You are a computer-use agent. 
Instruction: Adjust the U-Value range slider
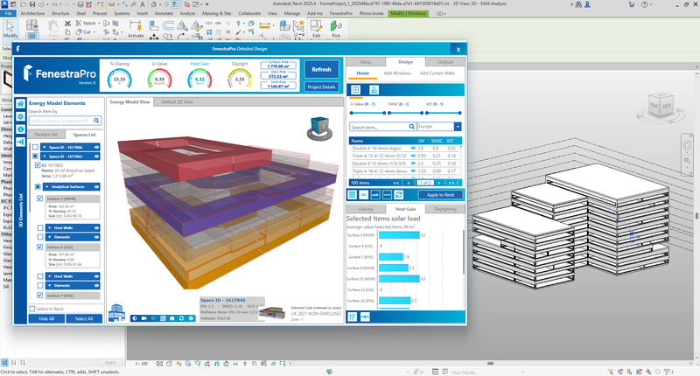coord(367,113)
